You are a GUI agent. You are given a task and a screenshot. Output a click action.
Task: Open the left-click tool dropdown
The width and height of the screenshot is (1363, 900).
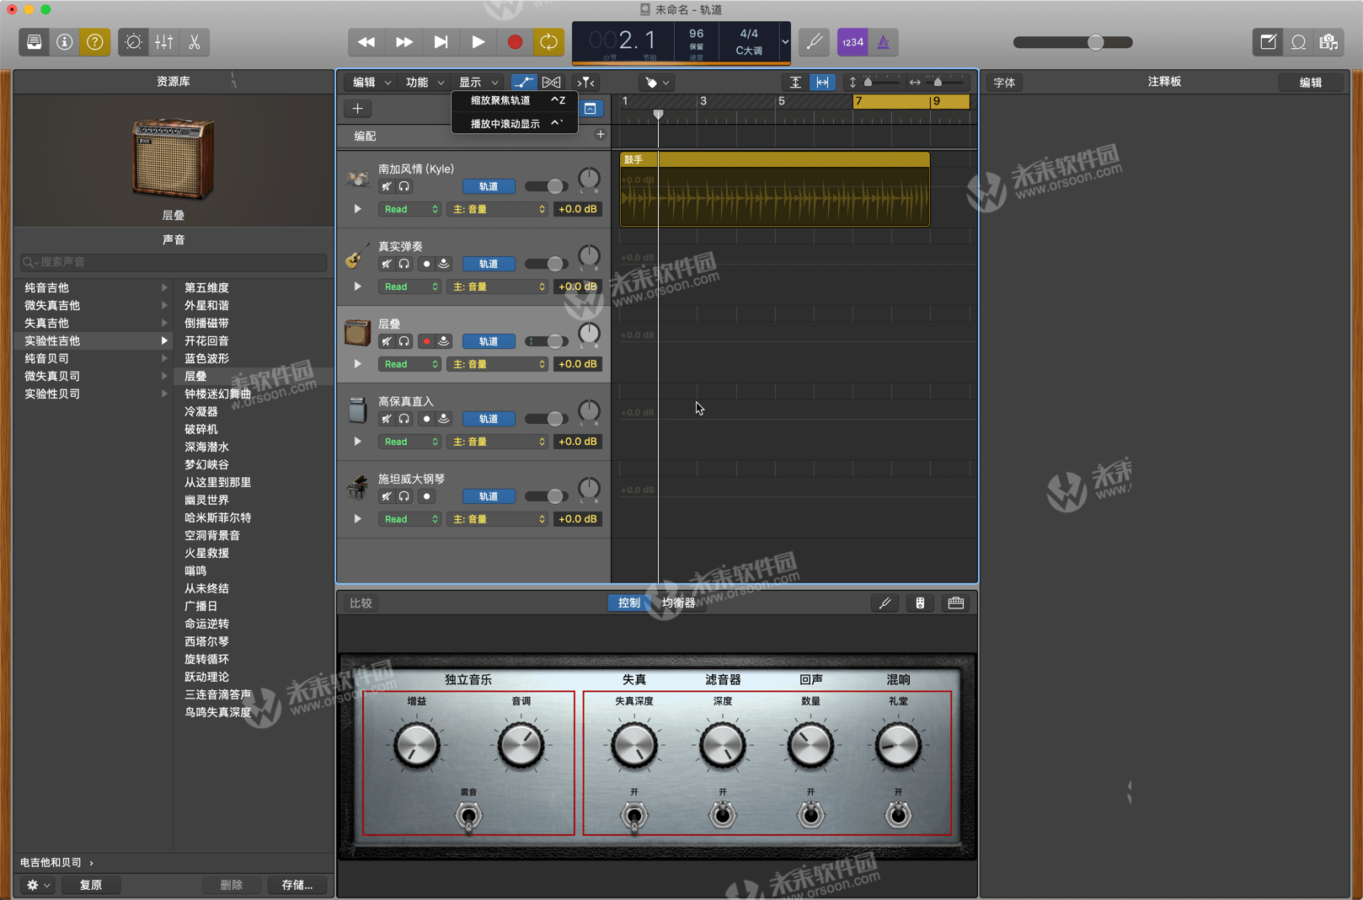[x=657, y=83]
